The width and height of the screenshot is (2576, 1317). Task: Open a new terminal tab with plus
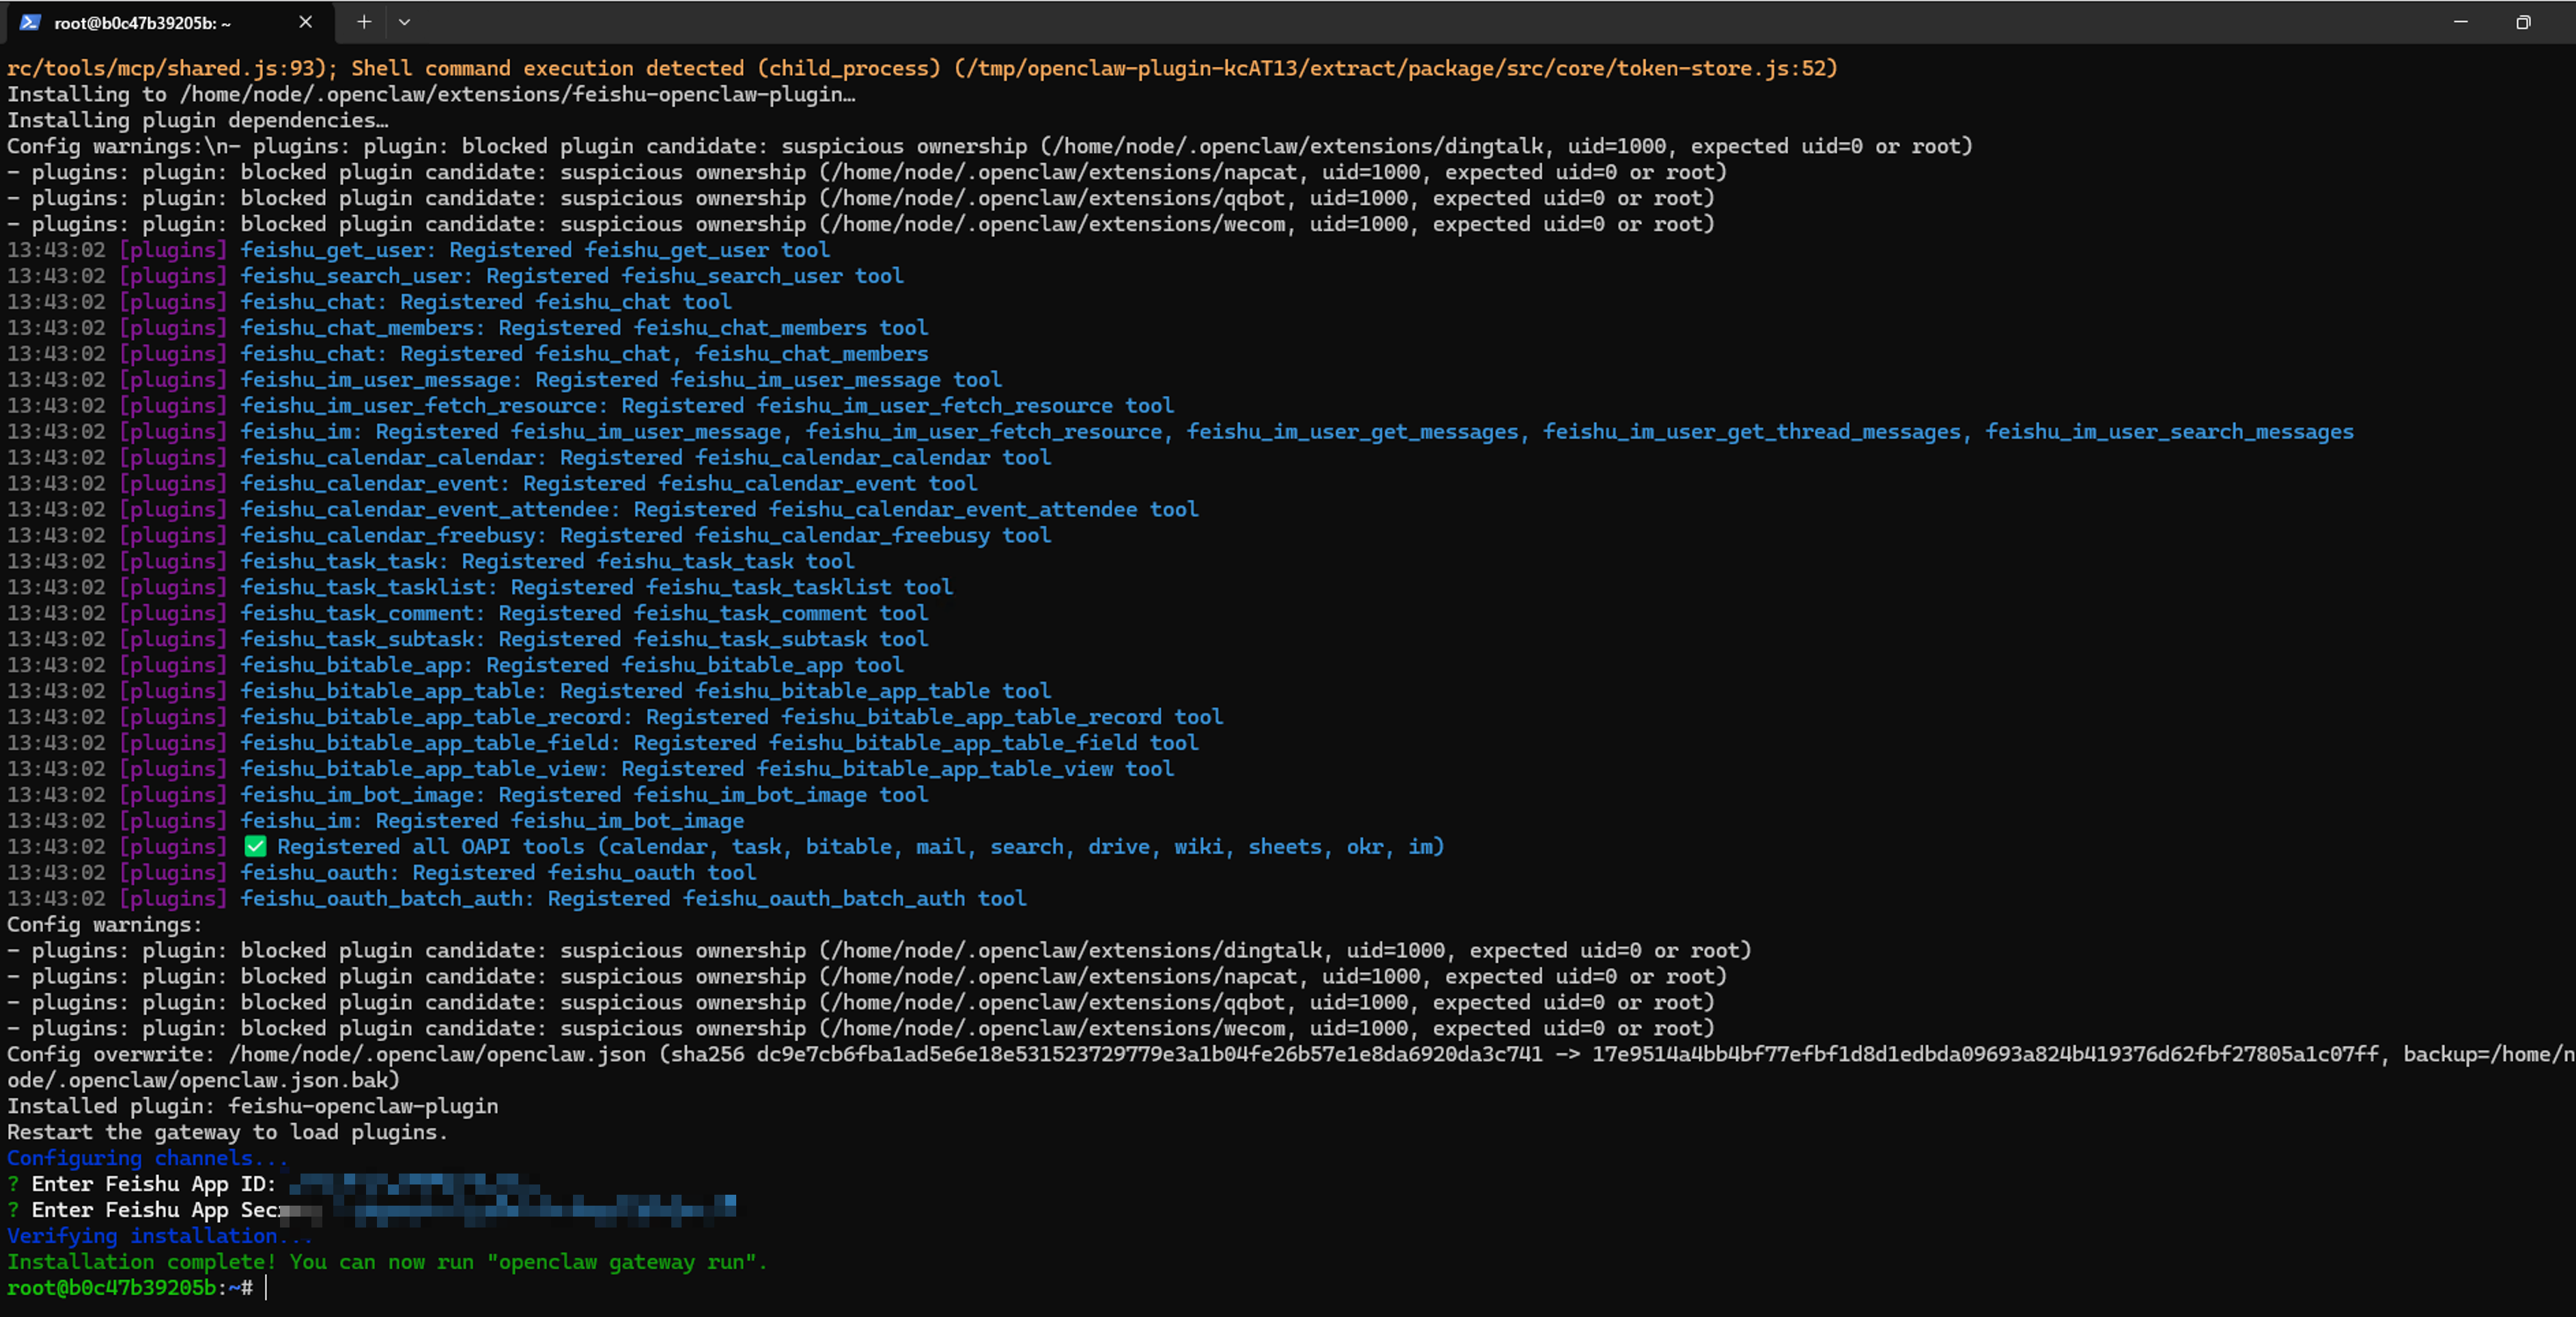click(364, 22)
